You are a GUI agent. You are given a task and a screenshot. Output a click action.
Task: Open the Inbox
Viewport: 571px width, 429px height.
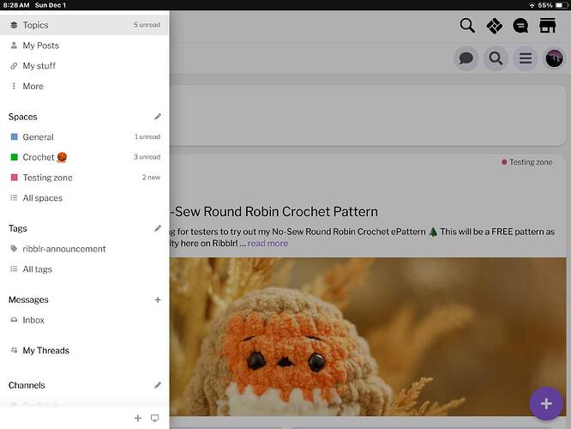tap(84, 320)
